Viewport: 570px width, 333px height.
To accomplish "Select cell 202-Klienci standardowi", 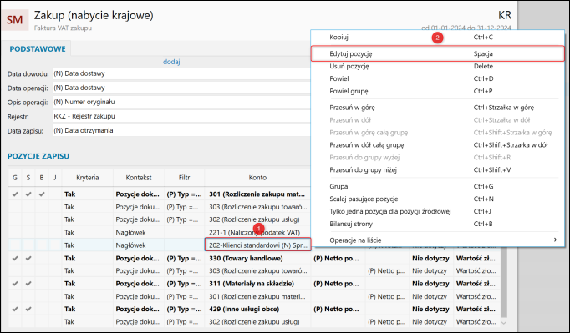I will 257,245.
